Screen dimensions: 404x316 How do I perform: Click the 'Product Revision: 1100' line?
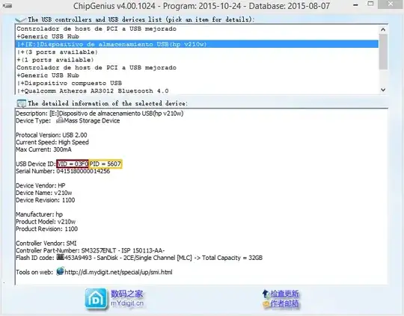[46, 229]
